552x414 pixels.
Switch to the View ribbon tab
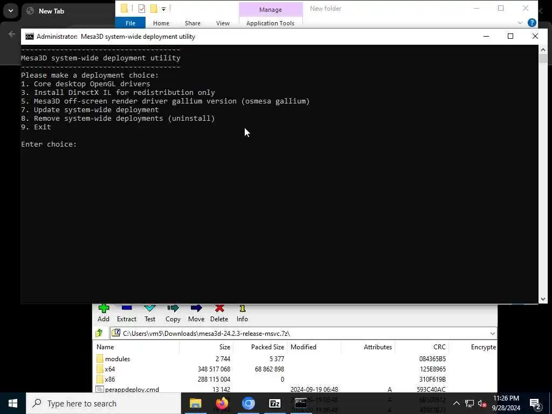pyautogui.click(x=223, y=23)
